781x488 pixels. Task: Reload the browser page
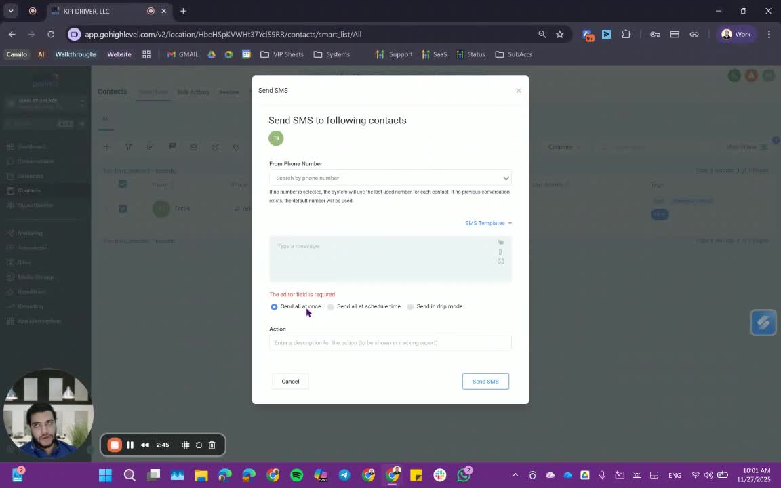51,35
